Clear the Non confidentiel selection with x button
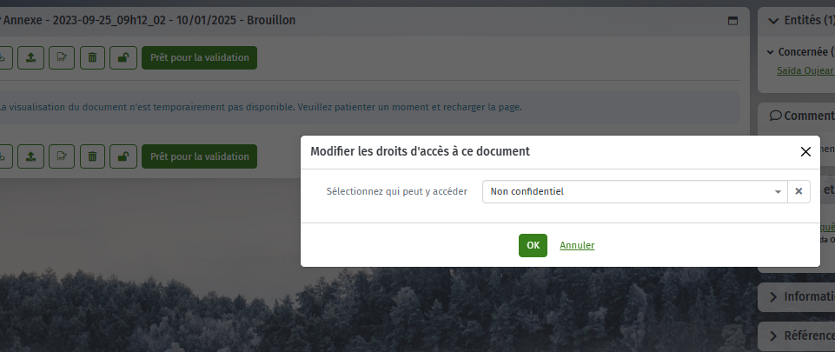Viewport: 835px width, 352px height. click(x=799, y=192)
